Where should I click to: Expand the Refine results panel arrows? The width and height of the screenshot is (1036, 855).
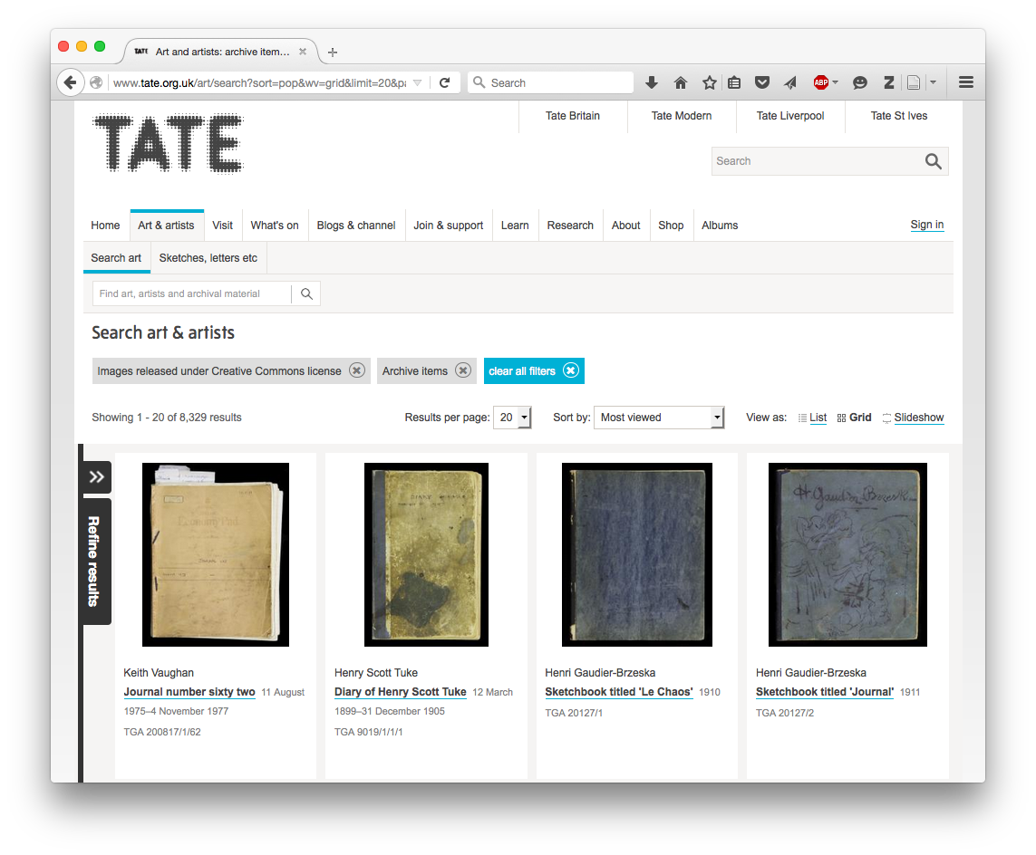[x=96, y=476]
